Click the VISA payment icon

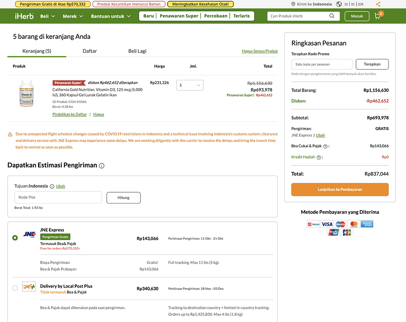click(x=327, y=224)
